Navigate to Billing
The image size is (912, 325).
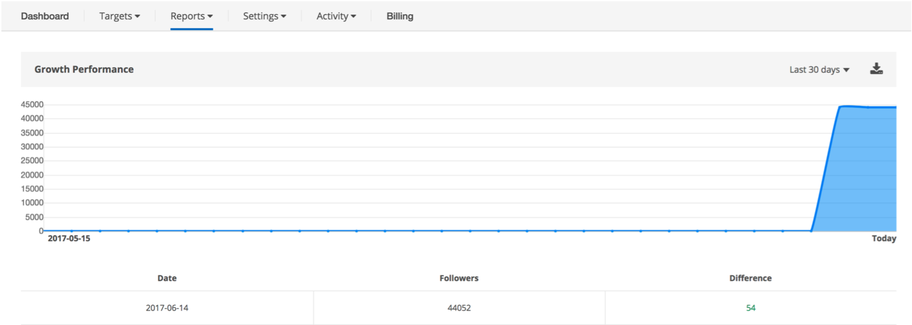(400, 16)
